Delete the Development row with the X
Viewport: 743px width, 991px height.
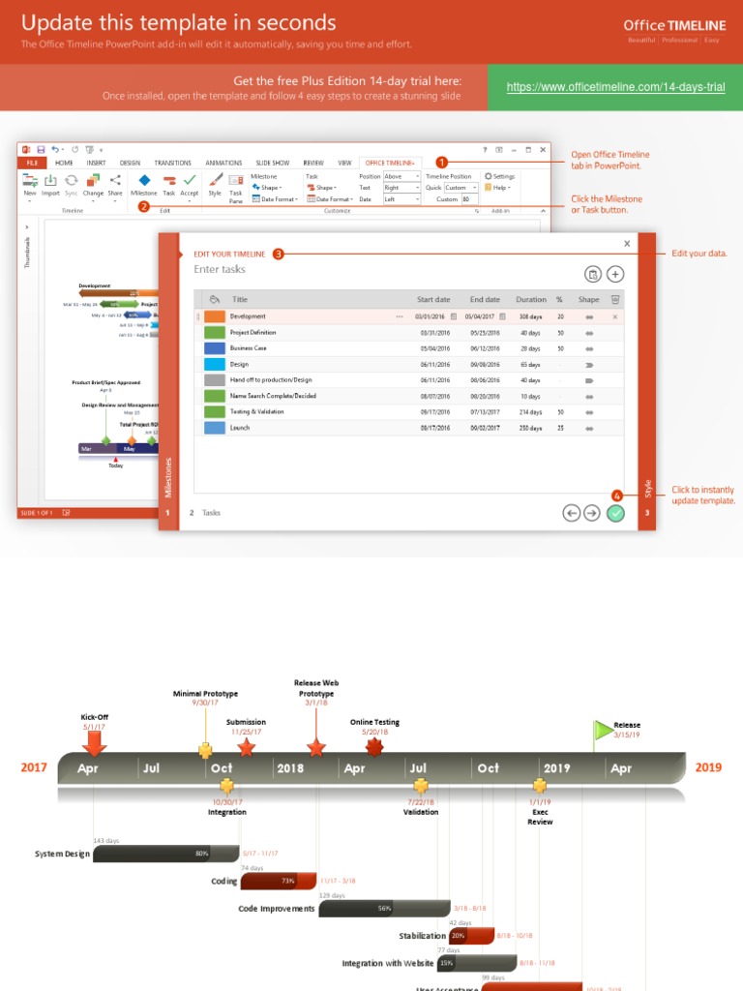(x=615, y=316)
